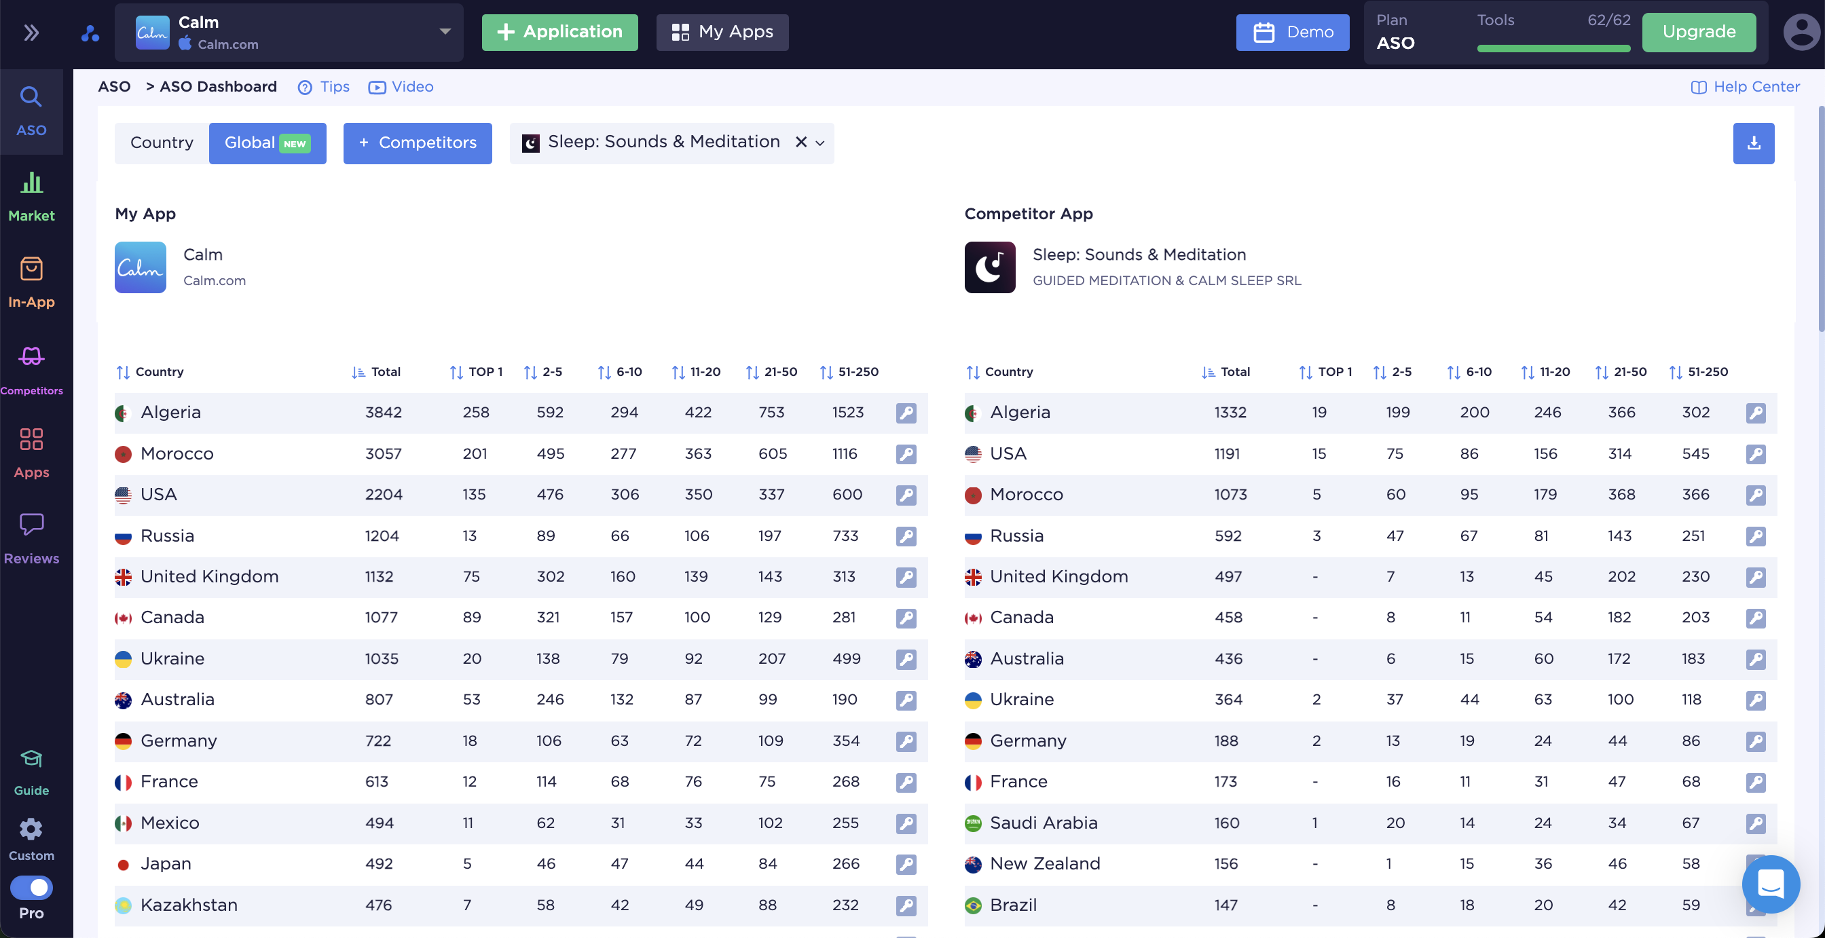
Task: Expand the competitor selection dropdown chevron
Action: (820, 143)
